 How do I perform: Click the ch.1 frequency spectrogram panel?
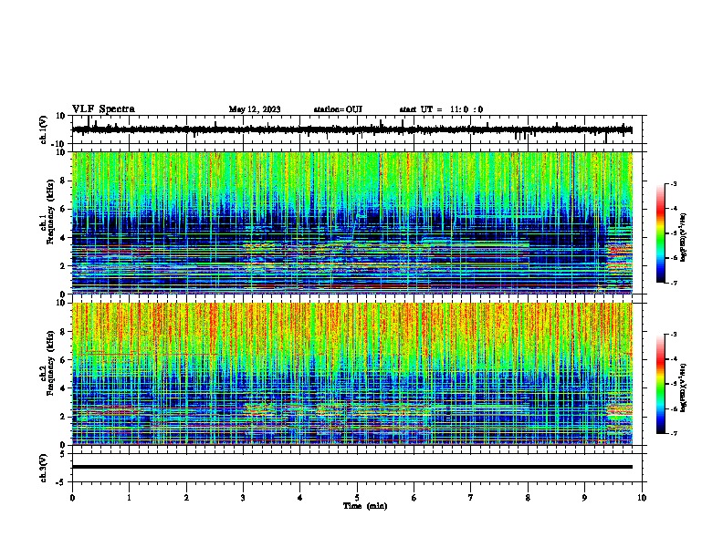352,222
